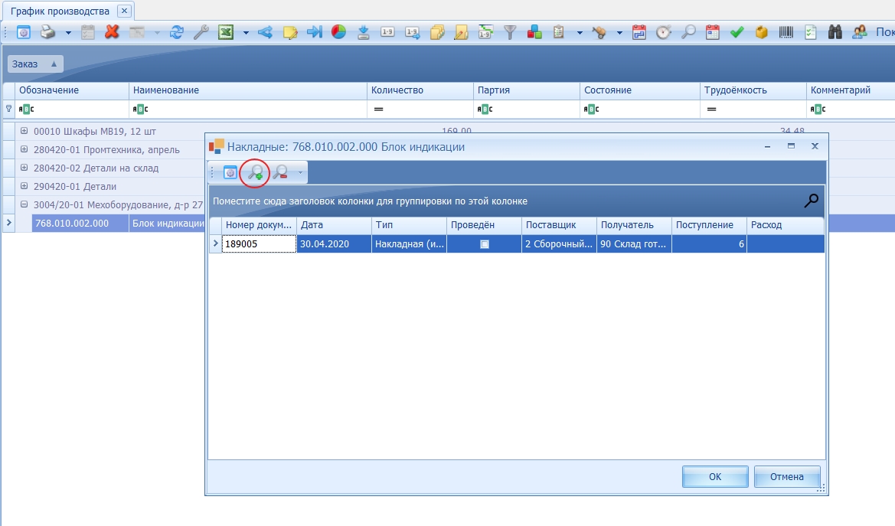
Task: Click the magnifier with green plus icon
Action: coord(254,172)
